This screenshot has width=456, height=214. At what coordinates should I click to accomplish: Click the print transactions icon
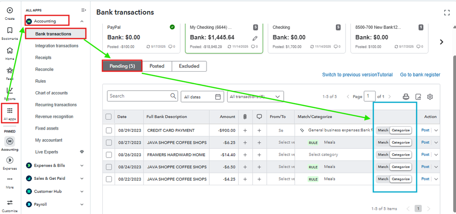point(406,97)
